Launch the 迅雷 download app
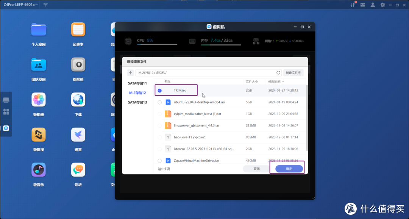The width and height of the screenshot is (409, 219). (x=78, y=135)
